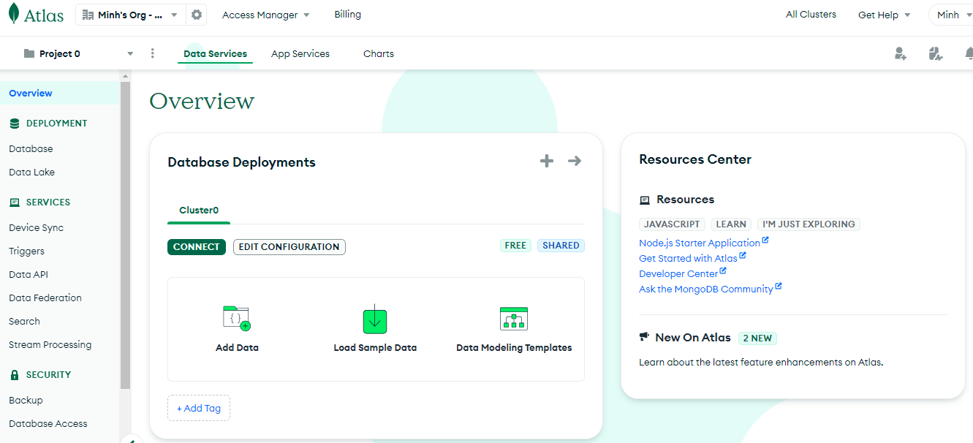The width and height of the screenshot is (973, 443).
Task: Click the sidebar vertical scrollbar
Action: coord(125,235)
